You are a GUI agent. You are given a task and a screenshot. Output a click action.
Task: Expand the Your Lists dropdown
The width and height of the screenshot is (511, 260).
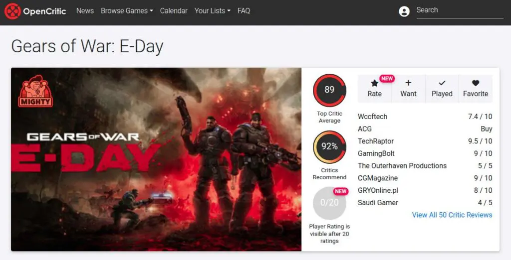point(213,11)
